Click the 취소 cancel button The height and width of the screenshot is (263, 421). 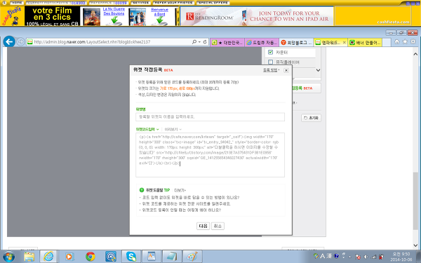tap(218, 226)
